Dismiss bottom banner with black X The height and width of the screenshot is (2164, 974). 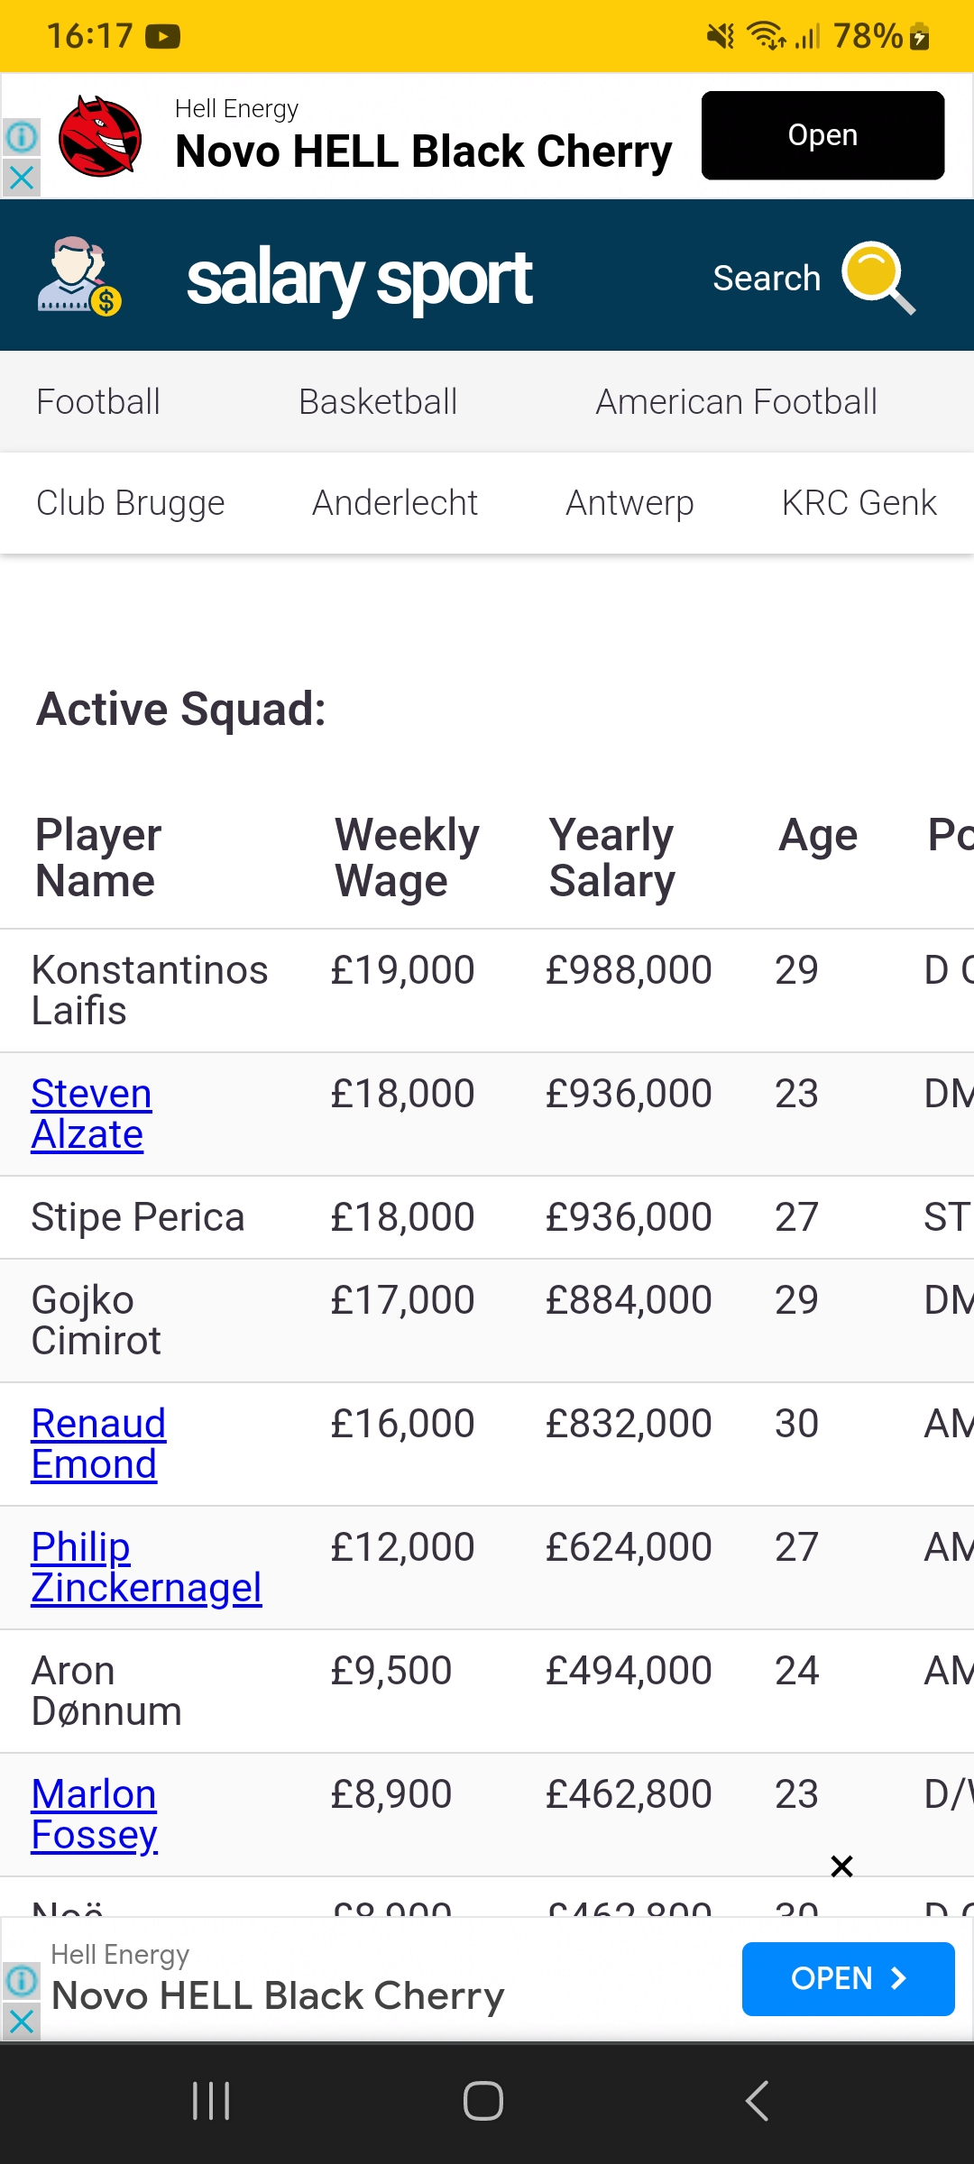841,1866
